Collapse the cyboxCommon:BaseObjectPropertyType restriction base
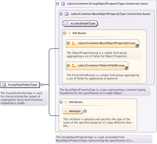This screenshot has width=157, height=144. point(61,14)
